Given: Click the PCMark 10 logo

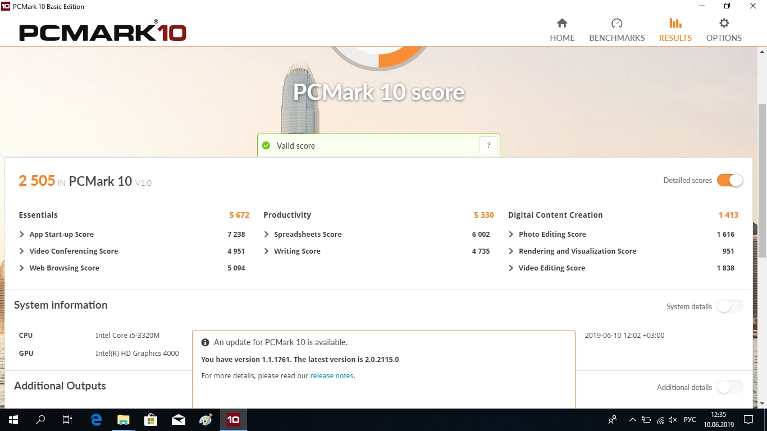Looking at the screenshot, I should point(102,31).
